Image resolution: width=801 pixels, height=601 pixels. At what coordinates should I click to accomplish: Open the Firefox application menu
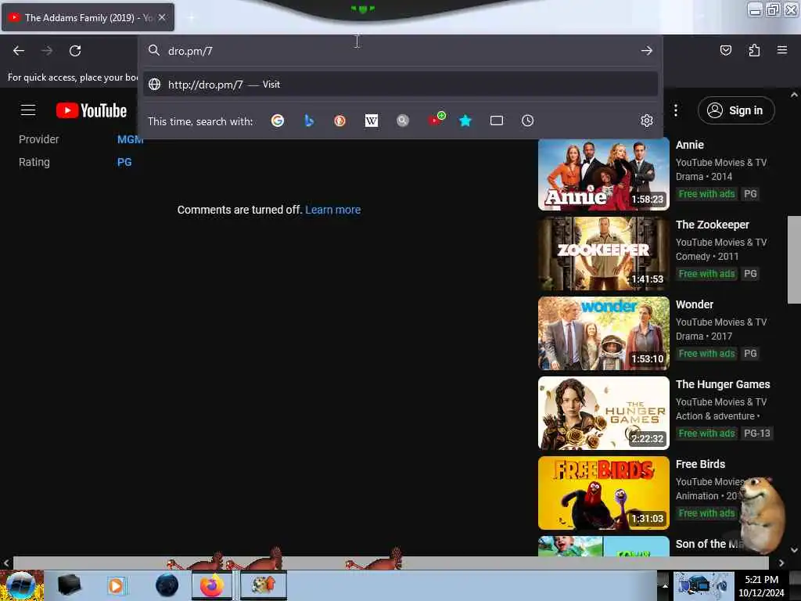[781, 50]
